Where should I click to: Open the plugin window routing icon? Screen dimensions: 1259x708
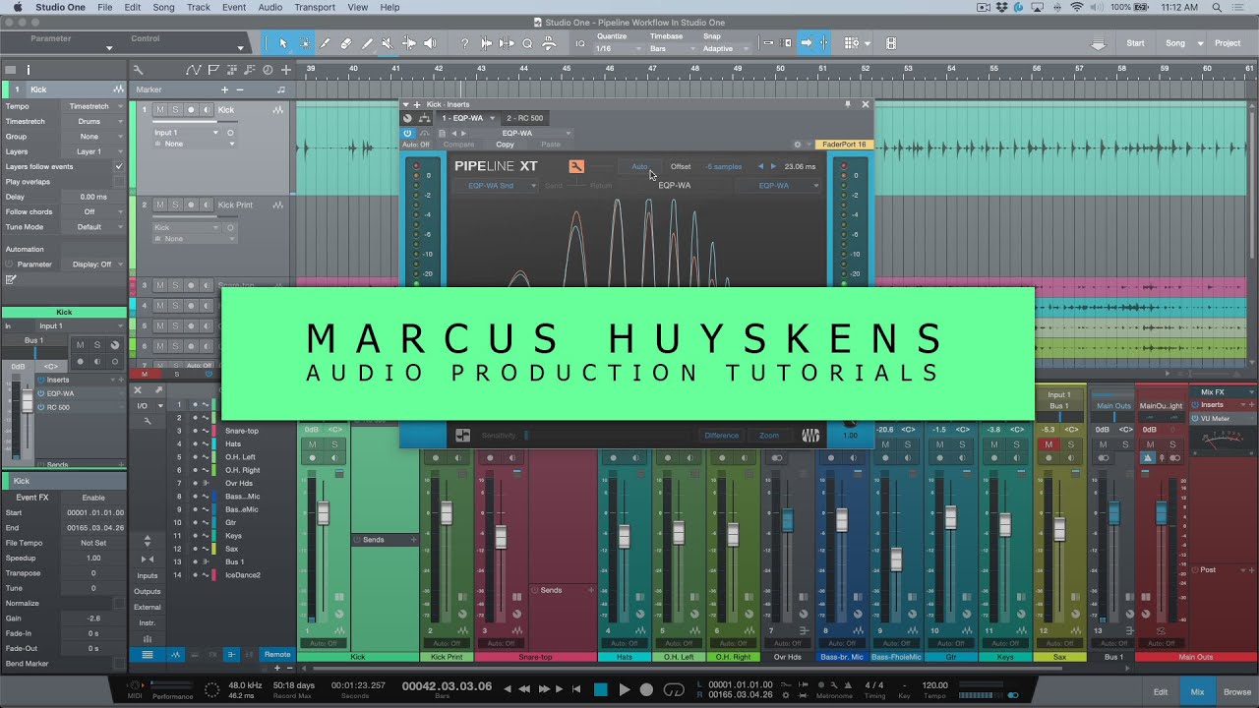click(425, 118)
